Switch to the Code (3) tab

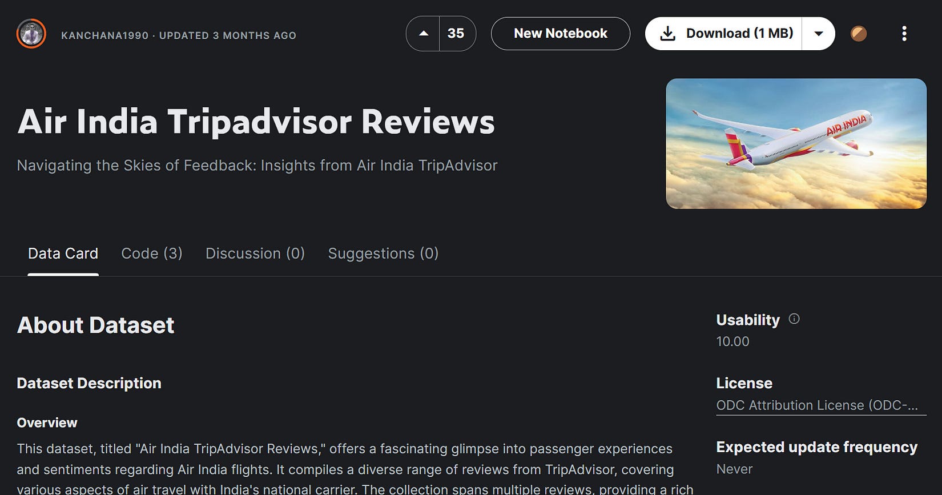click(152, 253)
